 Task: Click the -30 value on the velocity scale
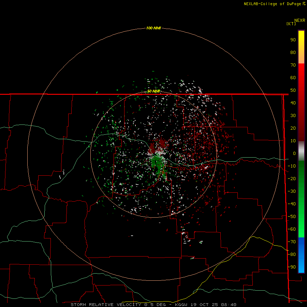292,191
